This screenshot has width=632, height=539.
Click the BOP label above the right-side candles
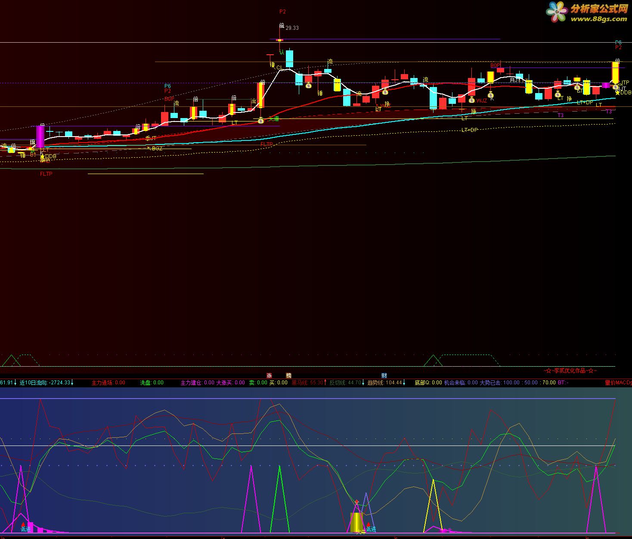(x=495, y=65)
